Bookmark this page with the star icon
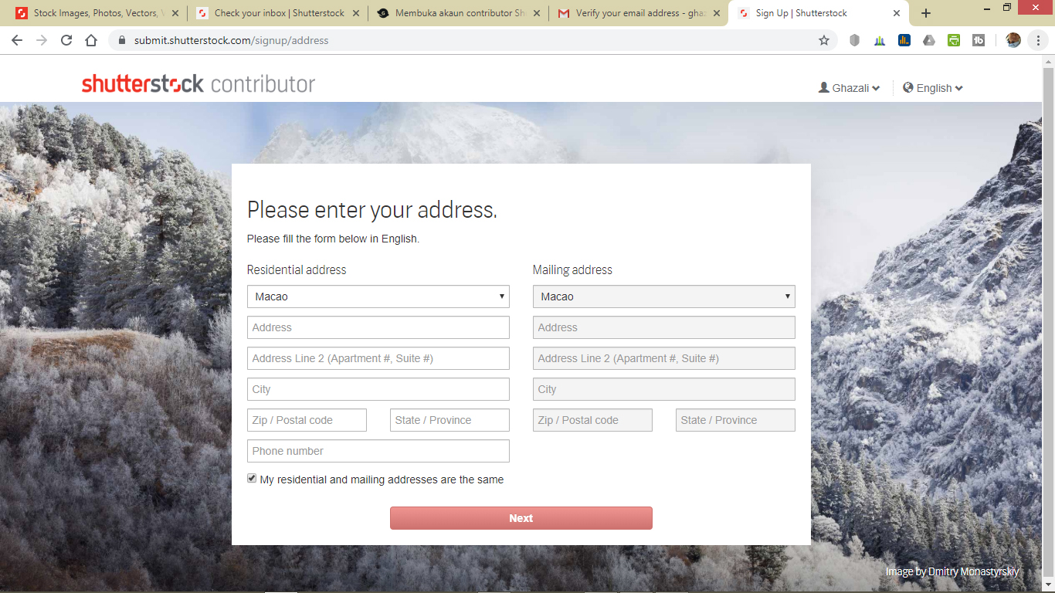This screenshot has height=593, width=1055. tap(824, 41)
